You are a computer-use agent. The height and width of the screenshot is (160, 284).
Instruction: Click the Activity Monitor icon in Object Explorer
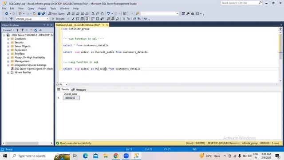pos(40,30)
